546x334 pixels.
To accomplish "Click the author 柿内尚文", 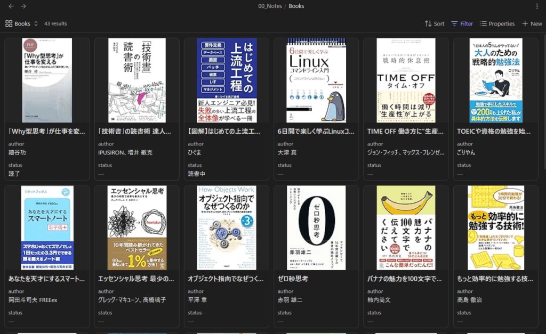I will tap(379, 300).
